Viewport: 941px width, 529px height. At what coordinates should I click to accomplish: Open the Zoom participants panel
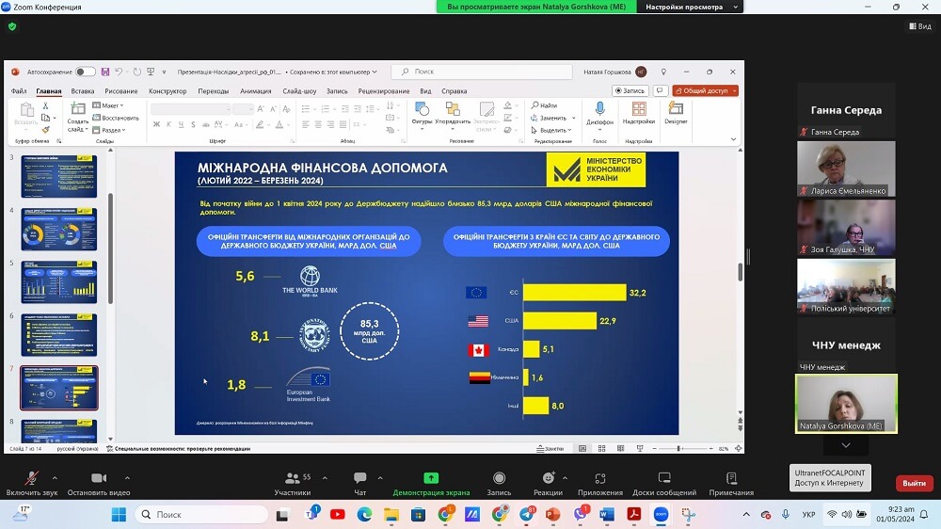(x=292, y=479)
